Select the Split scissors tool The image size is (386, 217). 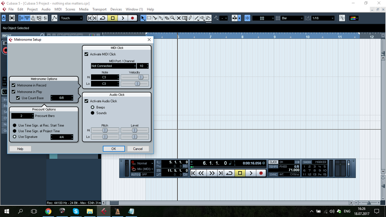pos(155,18)
